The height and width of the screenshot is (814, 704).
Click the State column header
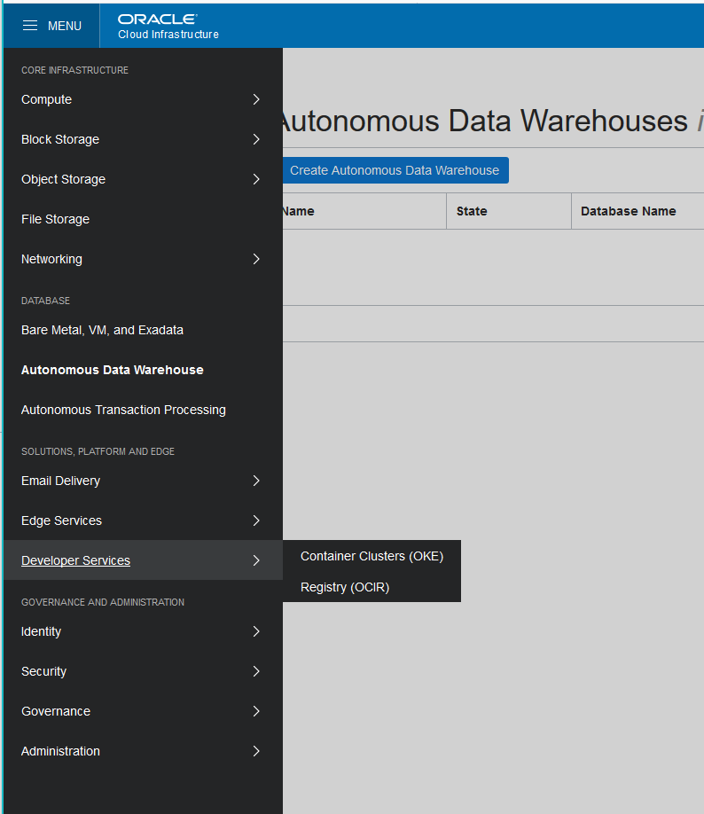pyautogui.click(x=472, y=211)
